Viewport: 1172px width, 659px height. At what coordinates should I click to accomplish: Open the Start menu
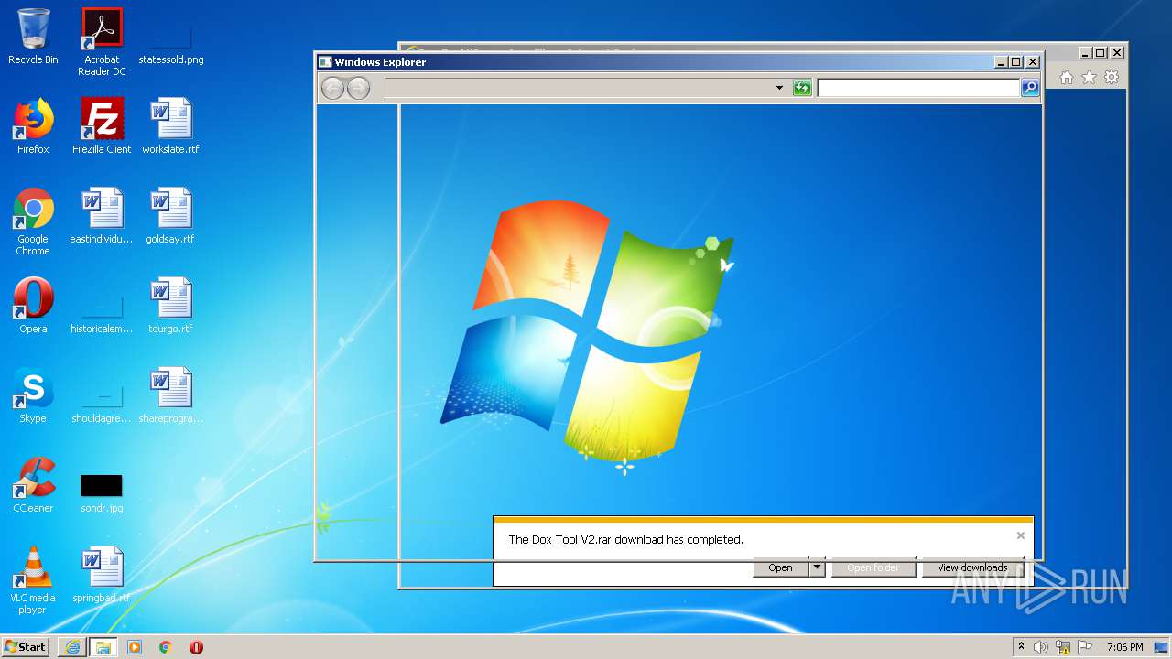pos(26,646)
